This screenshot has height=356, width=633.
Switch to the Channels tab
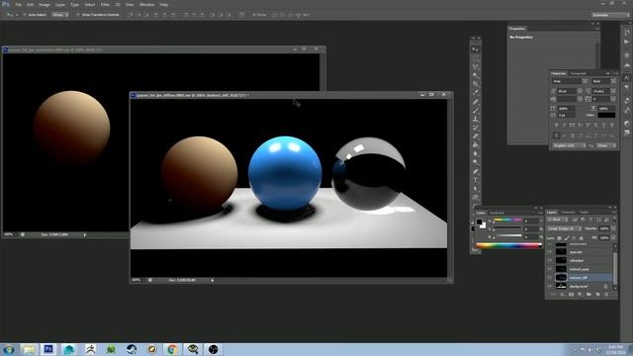(568, 212)
